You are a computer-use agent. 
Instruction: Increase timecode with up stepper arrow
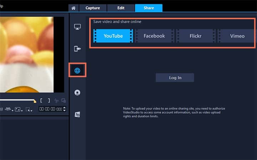pyautogui.click(x=64, y=108)
